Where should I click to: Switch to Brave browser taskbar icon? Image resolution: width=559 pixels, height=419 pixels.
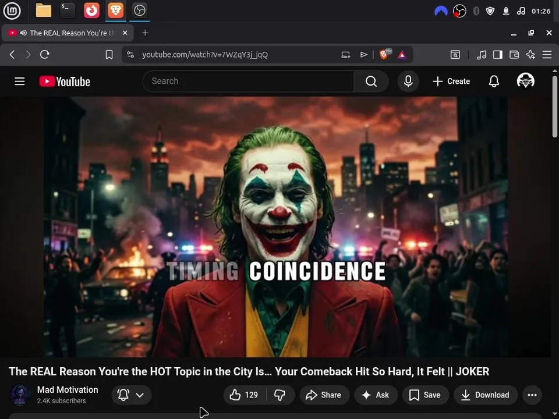pyautogui.click(x=116, y=10)
